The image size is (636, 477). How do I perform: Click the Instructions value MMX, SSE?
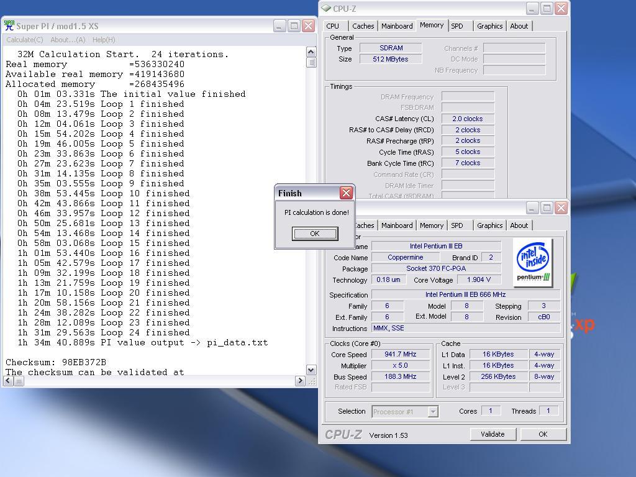point(465,328)
